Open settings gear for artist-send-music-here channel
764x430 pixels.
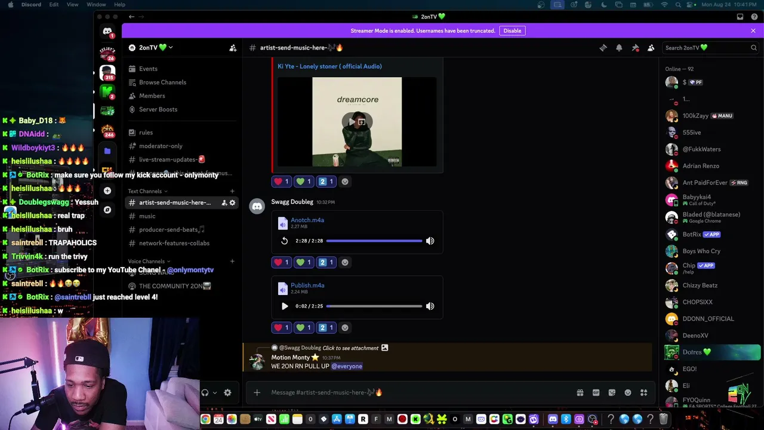[232, 202]
